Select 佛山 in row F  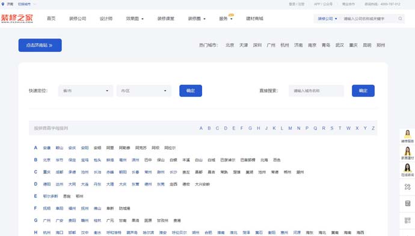[x=97, y=208]
